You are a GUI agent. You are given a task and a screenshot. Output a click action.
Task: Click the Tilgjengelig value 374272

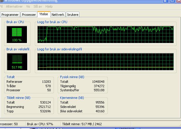tap(99, 86)
